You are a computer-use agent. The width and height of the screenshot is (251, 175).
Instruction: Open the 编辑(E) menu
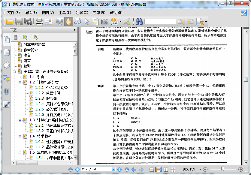click(x=31, y=13)
